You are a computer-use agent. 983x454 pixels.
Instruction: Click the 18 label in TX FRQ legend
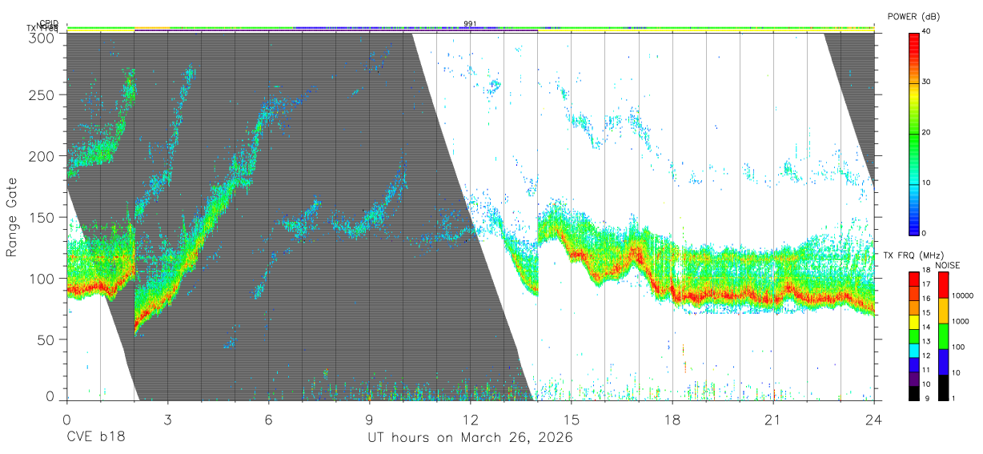point(927,271)
